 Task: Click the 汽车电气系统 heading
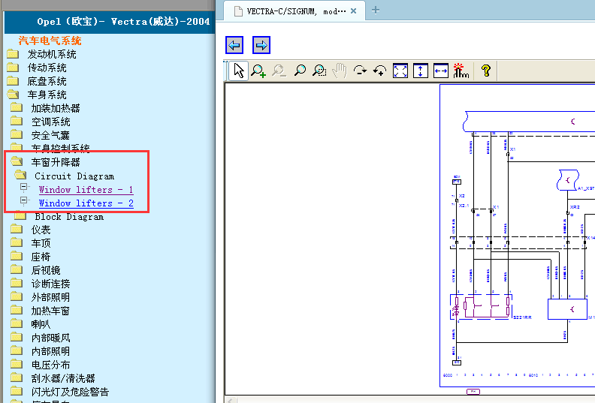tap(50, 41)
